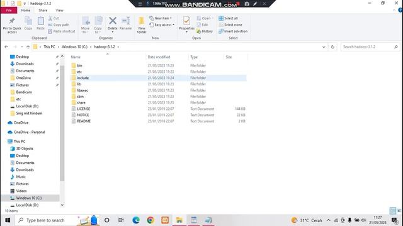The image size is (403, 226).
Task: Open Music in navigation pane
Action: 21,177
